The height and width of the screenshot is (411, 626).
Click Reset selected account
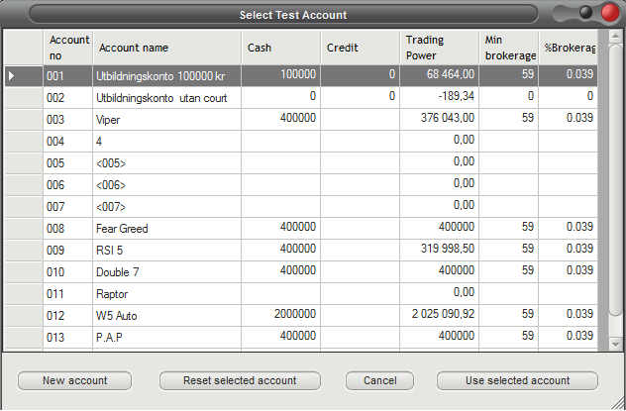[240, 380]
